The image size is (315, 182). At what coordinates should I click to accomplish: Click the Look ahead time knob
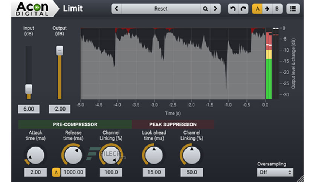[154, 155]
